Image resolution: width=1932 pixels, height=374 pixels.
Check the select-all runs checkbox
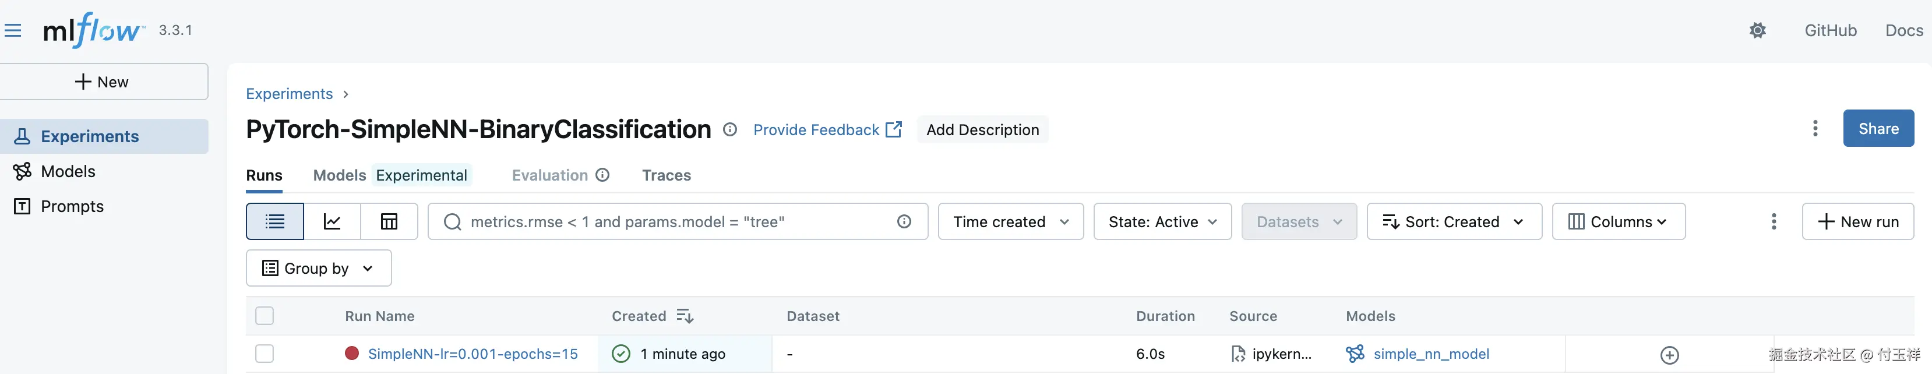265,316
